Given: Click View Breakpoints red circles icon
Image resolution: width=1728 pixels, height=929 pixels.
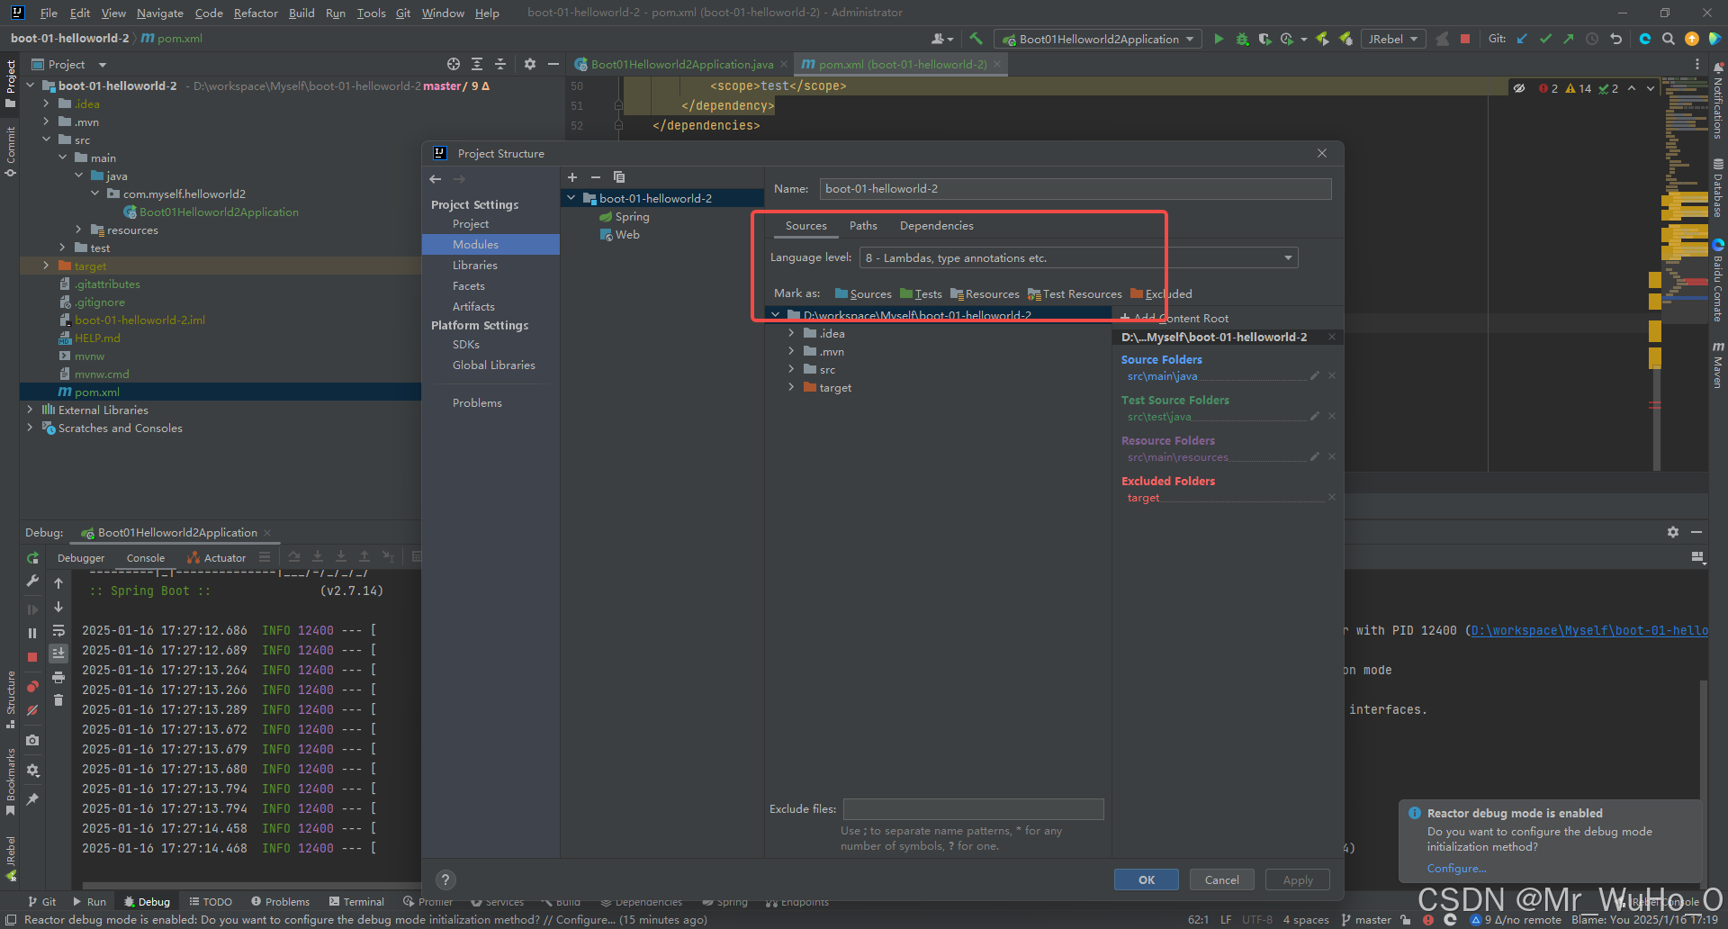Looking at the screenshot, I should click(32, 687).
